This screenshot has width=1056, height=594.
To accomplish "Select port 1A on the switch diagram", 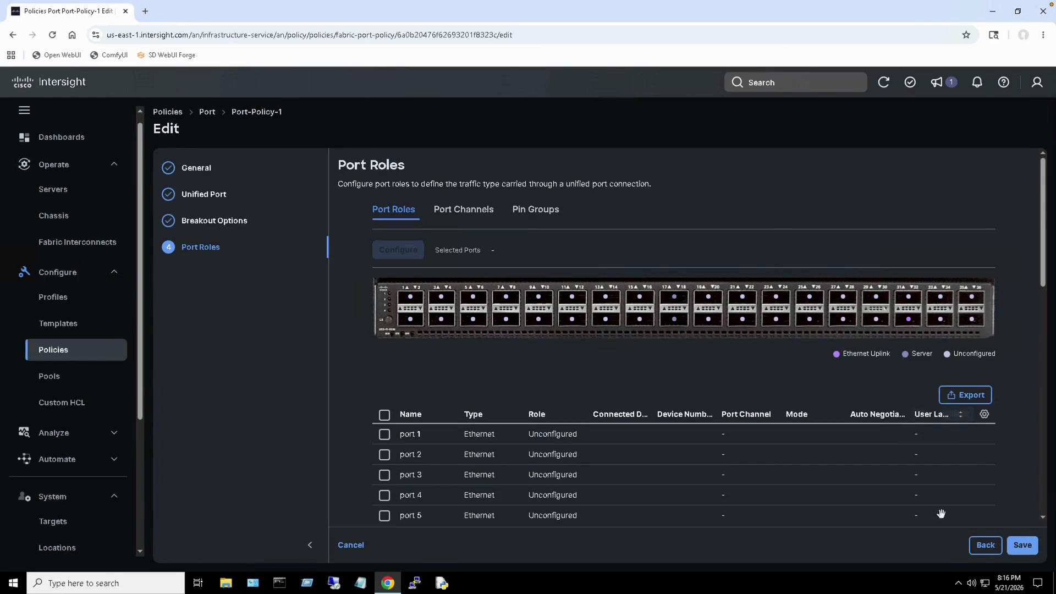I will click(x=410, y=298).
